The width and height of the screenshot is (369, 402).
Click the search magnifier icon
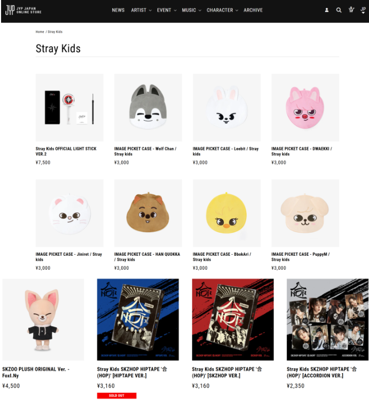[339, 10]
